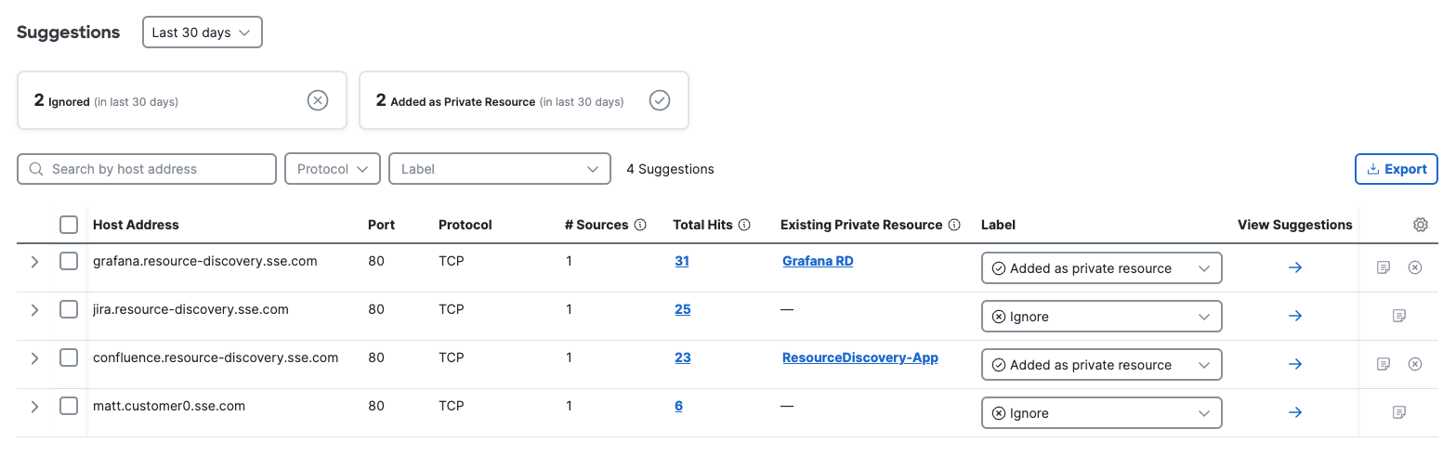View suggestions arrow for matt.customer0 host

[x=1295, y=412]
